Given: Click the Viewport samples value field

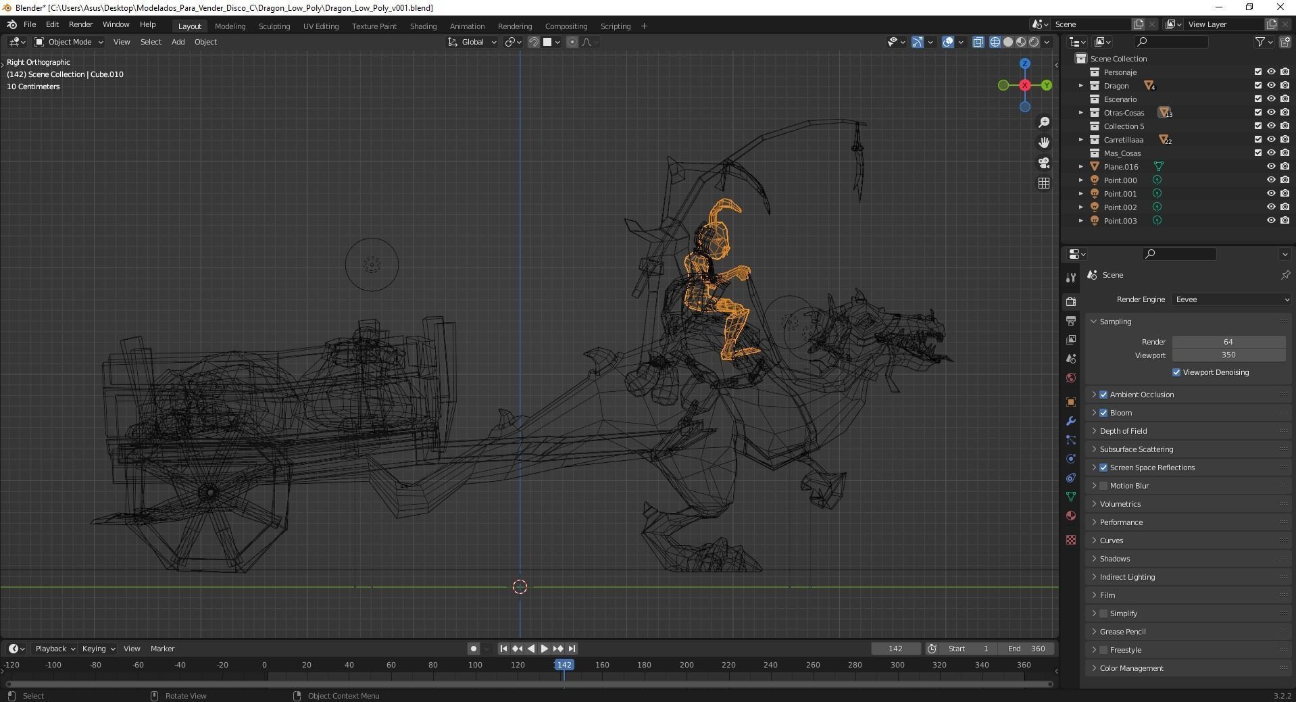Looking at the screenshot, I should (1228, 355).
